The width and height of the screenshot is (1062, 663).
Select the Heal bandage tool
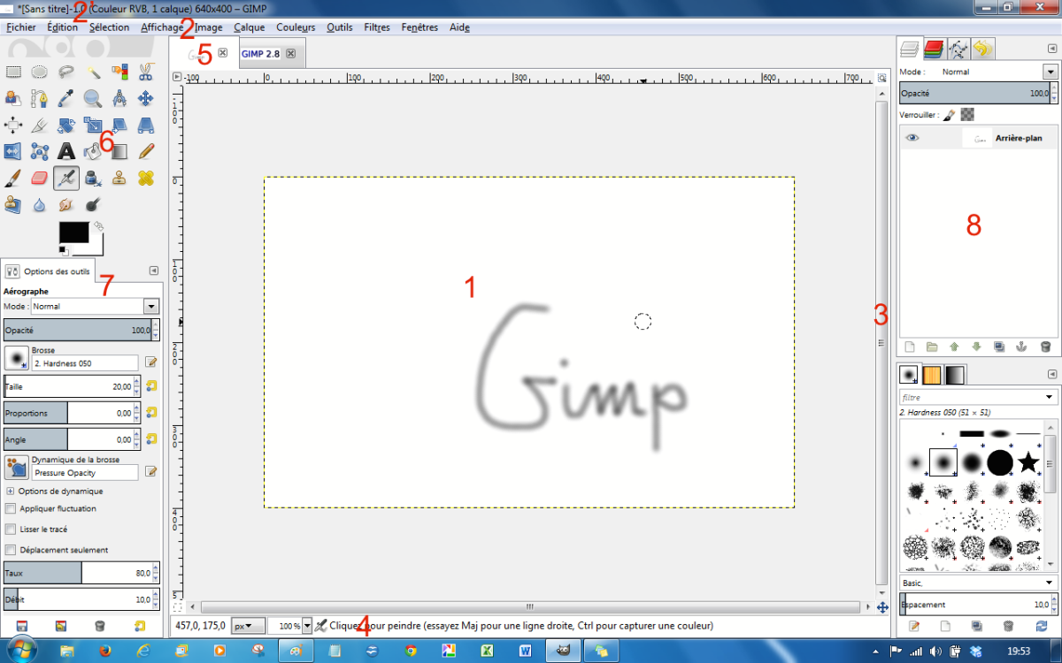click(146, 178)
